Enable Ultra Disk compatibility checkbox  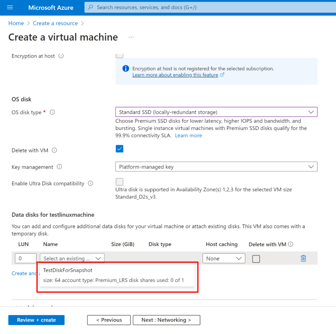click(x=119, y=182)
